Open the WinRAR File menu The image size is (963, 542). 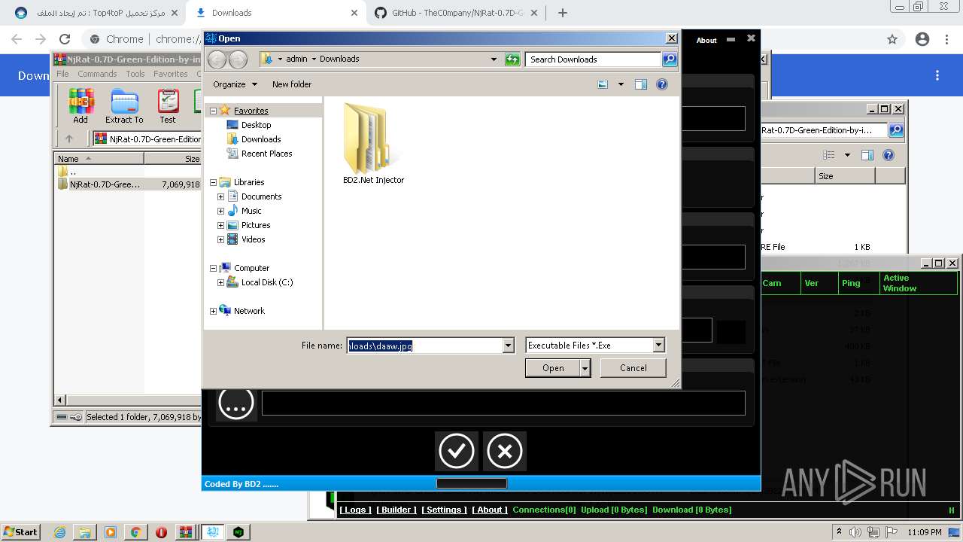tap(62, 74)
